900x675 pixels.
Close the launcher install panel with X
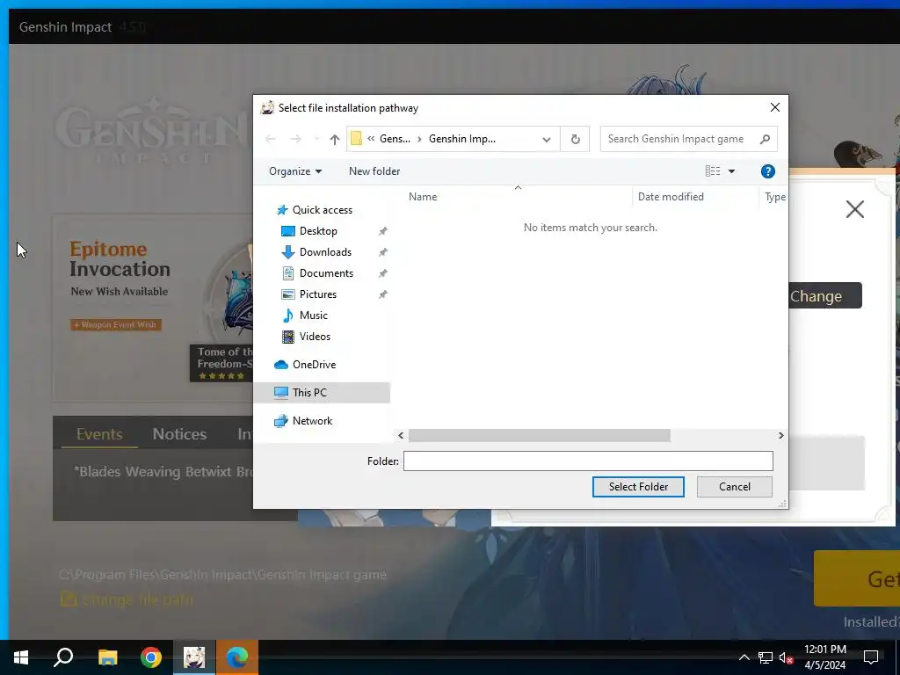click(854, 209)
